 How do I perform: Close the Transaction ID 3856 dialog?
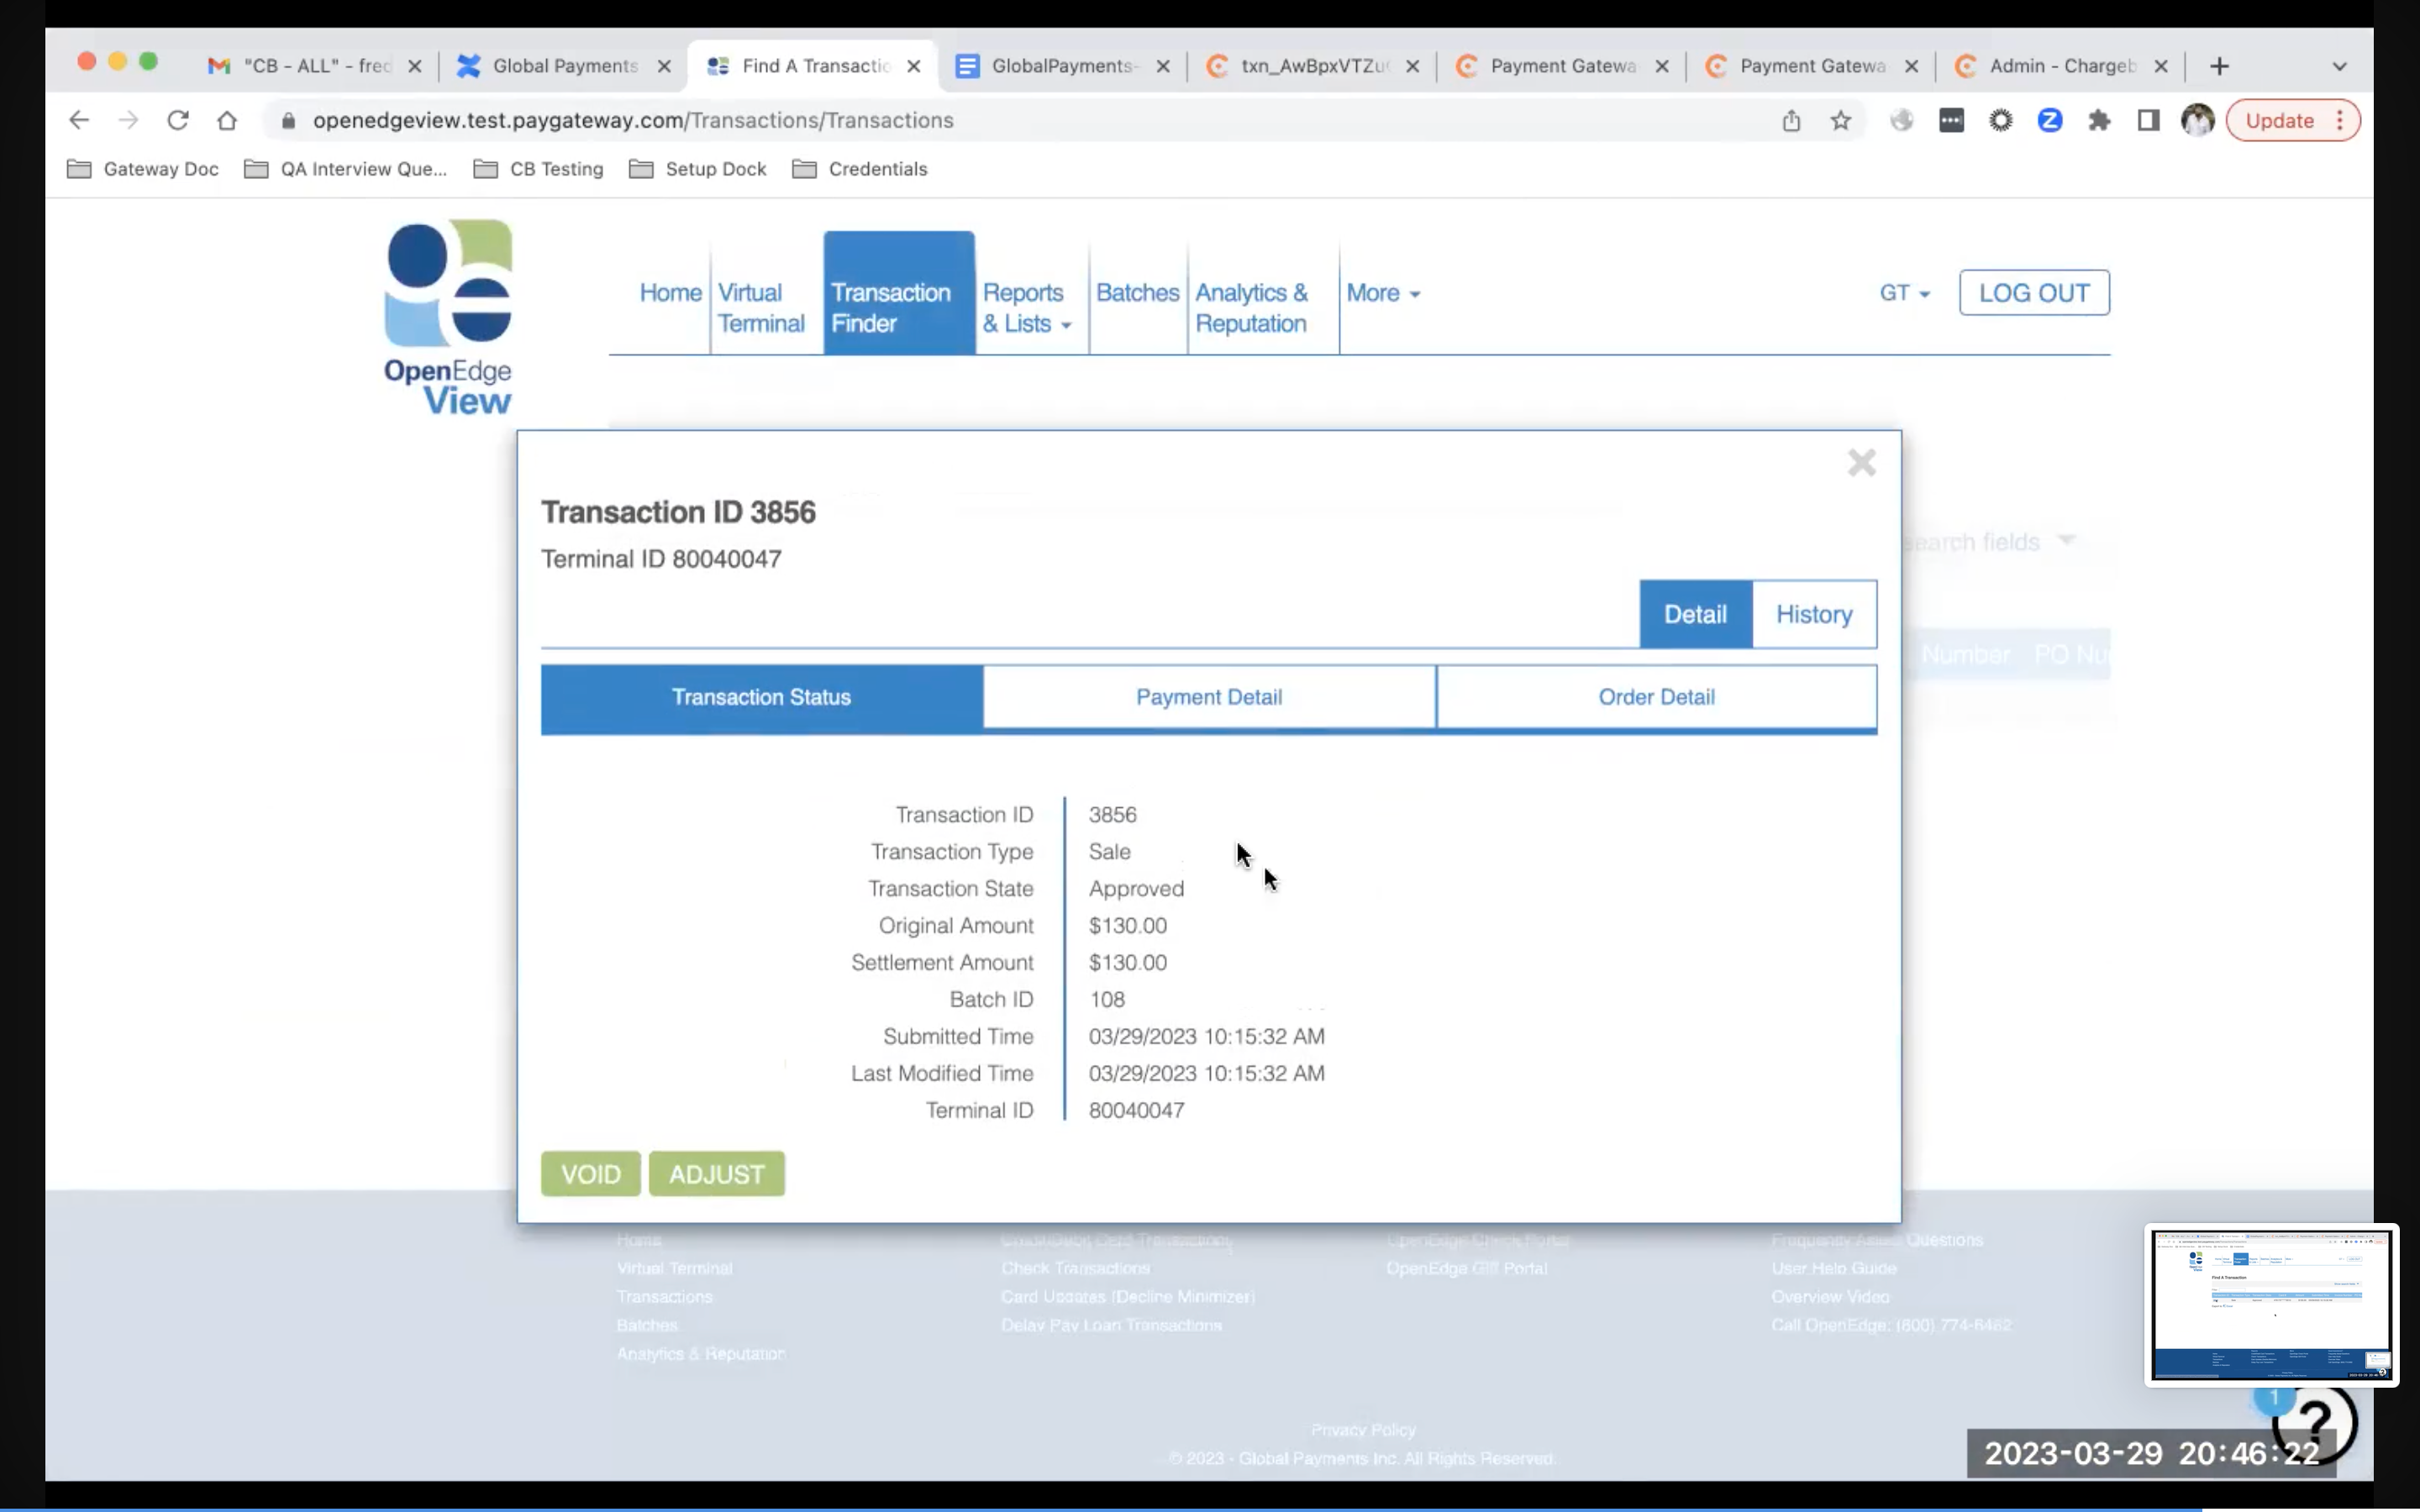[x=1861, y=463]
